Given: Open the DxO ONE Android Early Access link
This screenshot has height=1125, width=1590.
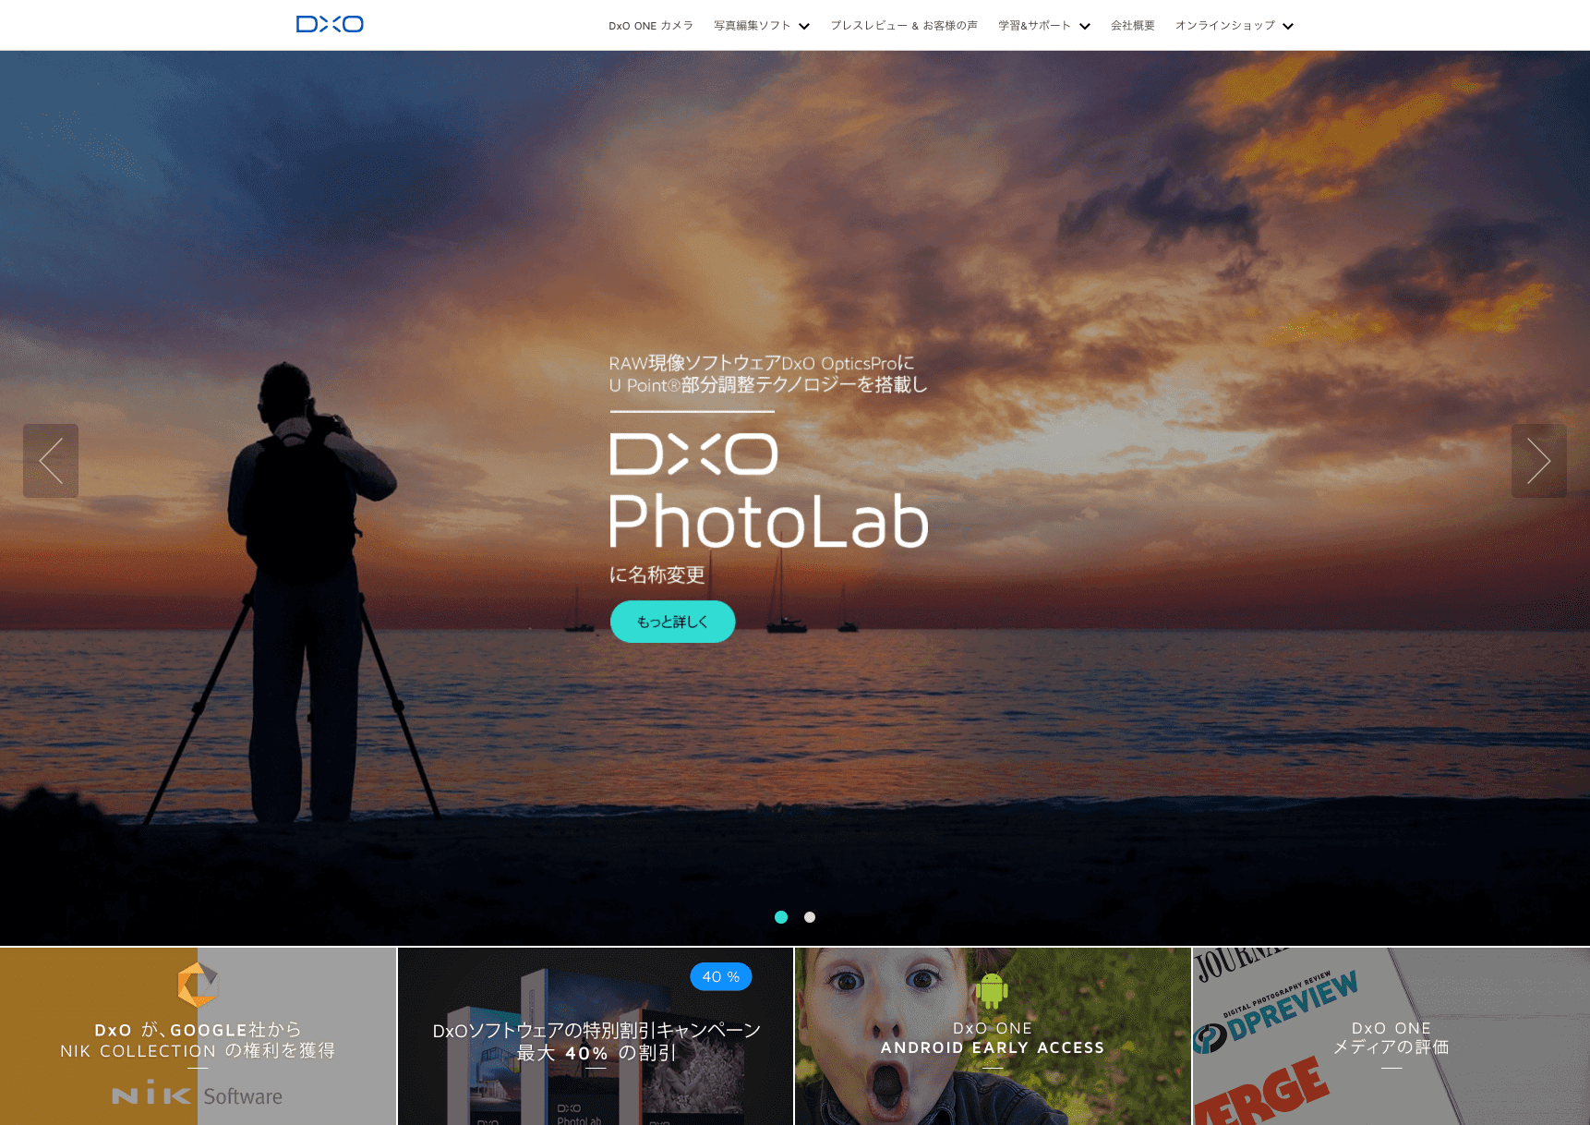Looking at the screenshot, I should pos(993,1038).
